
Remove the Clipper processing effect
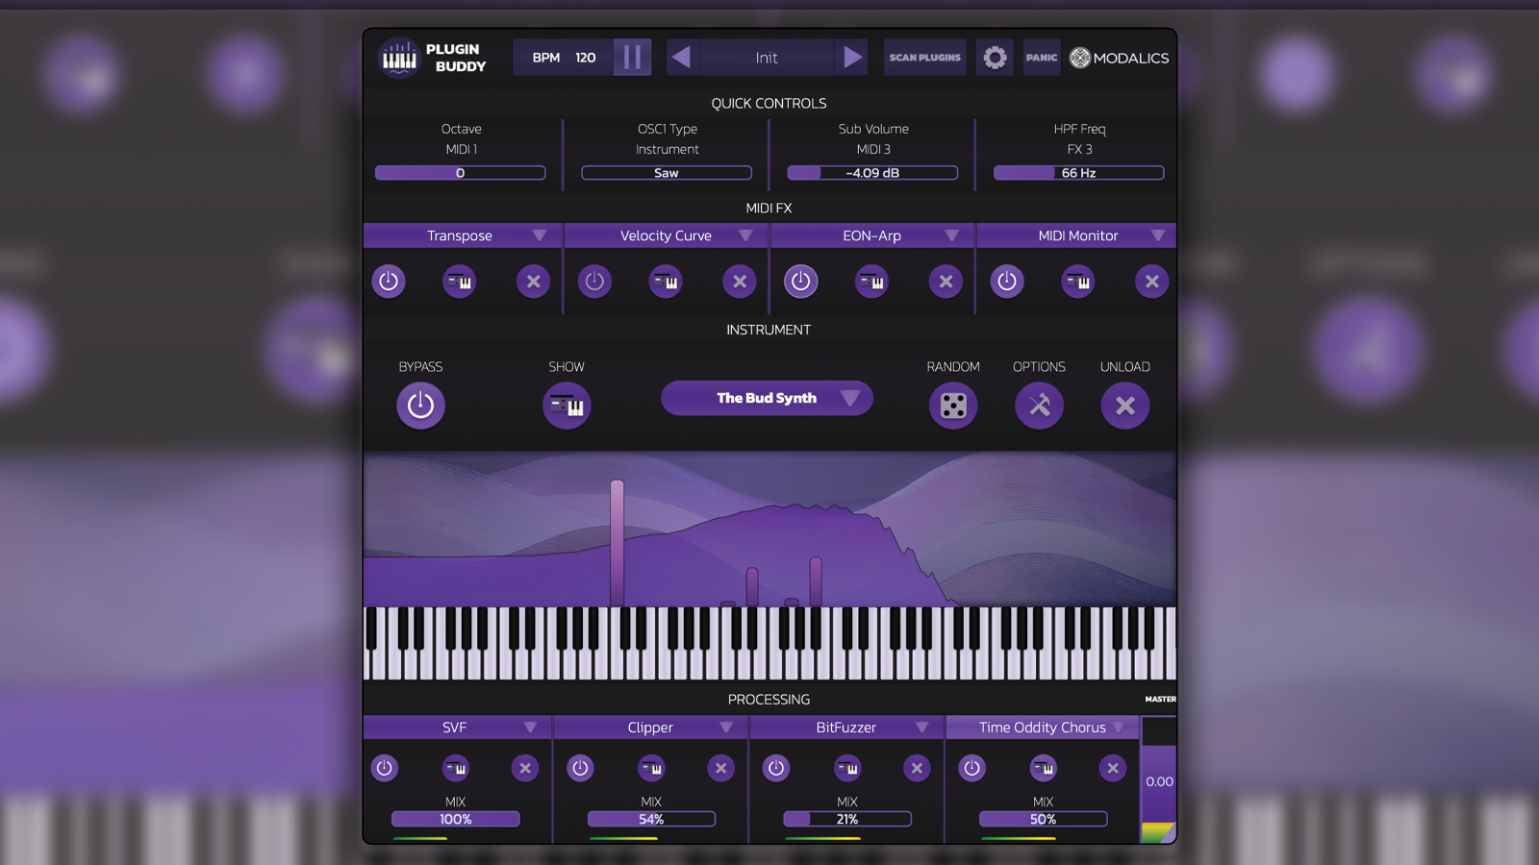point(720,768)
